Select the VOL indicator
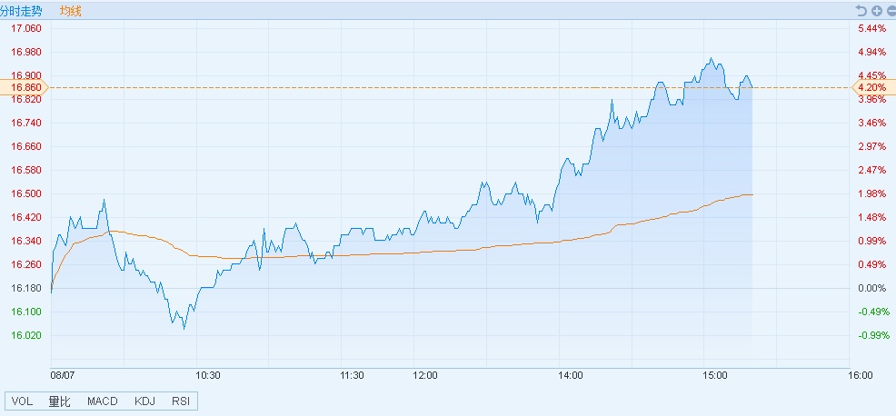 coord(23,401)
